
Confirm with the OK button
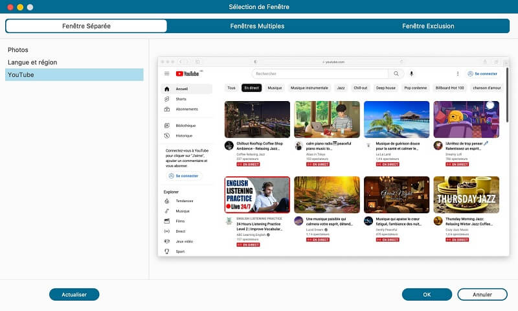coord(427,294)
